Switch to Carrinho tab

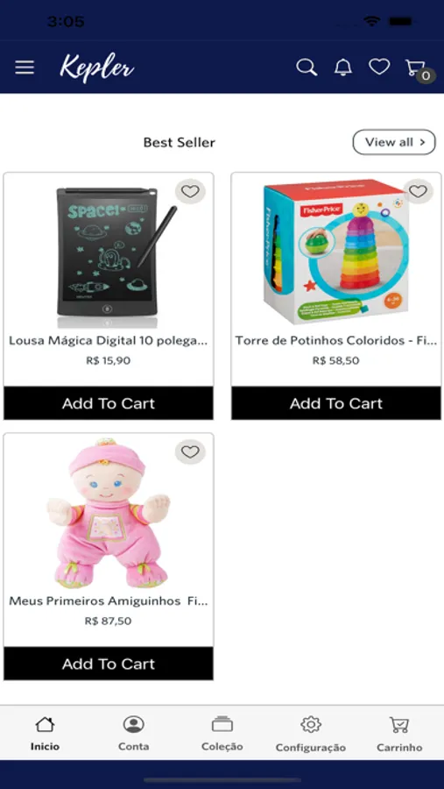pyautogui.click(x=399, y=734)
